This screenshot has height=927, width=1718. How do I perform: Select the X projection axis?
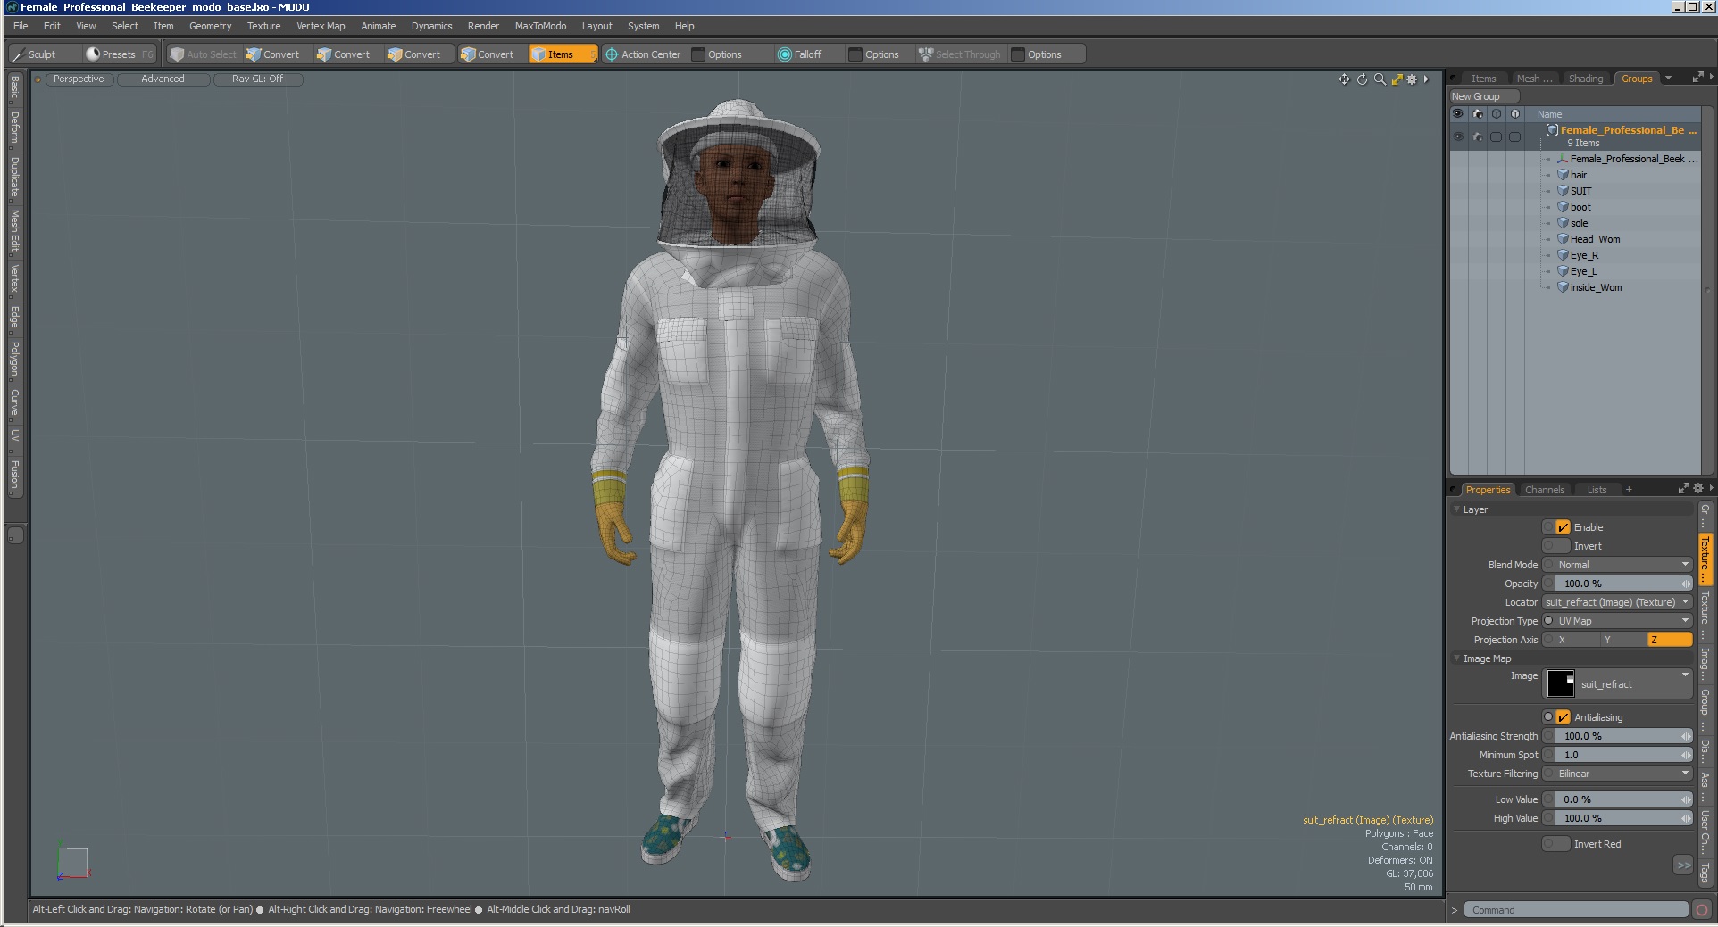click(1577, 640)
